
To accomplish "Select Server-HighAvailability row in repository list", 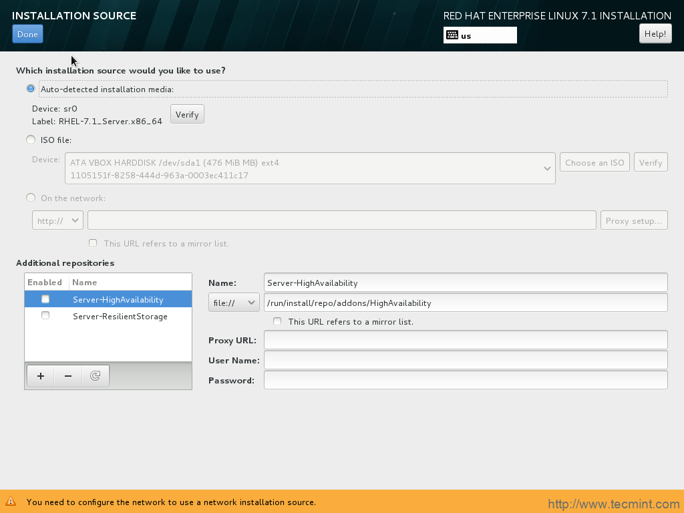I will click(x=118, y=300).
